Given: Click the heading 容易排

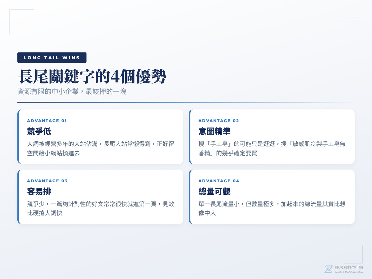Looking at the screenshot, I should (39, 192).
